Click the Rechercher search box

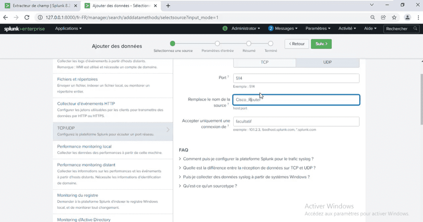pyautogui.click(x=401, y=29)
